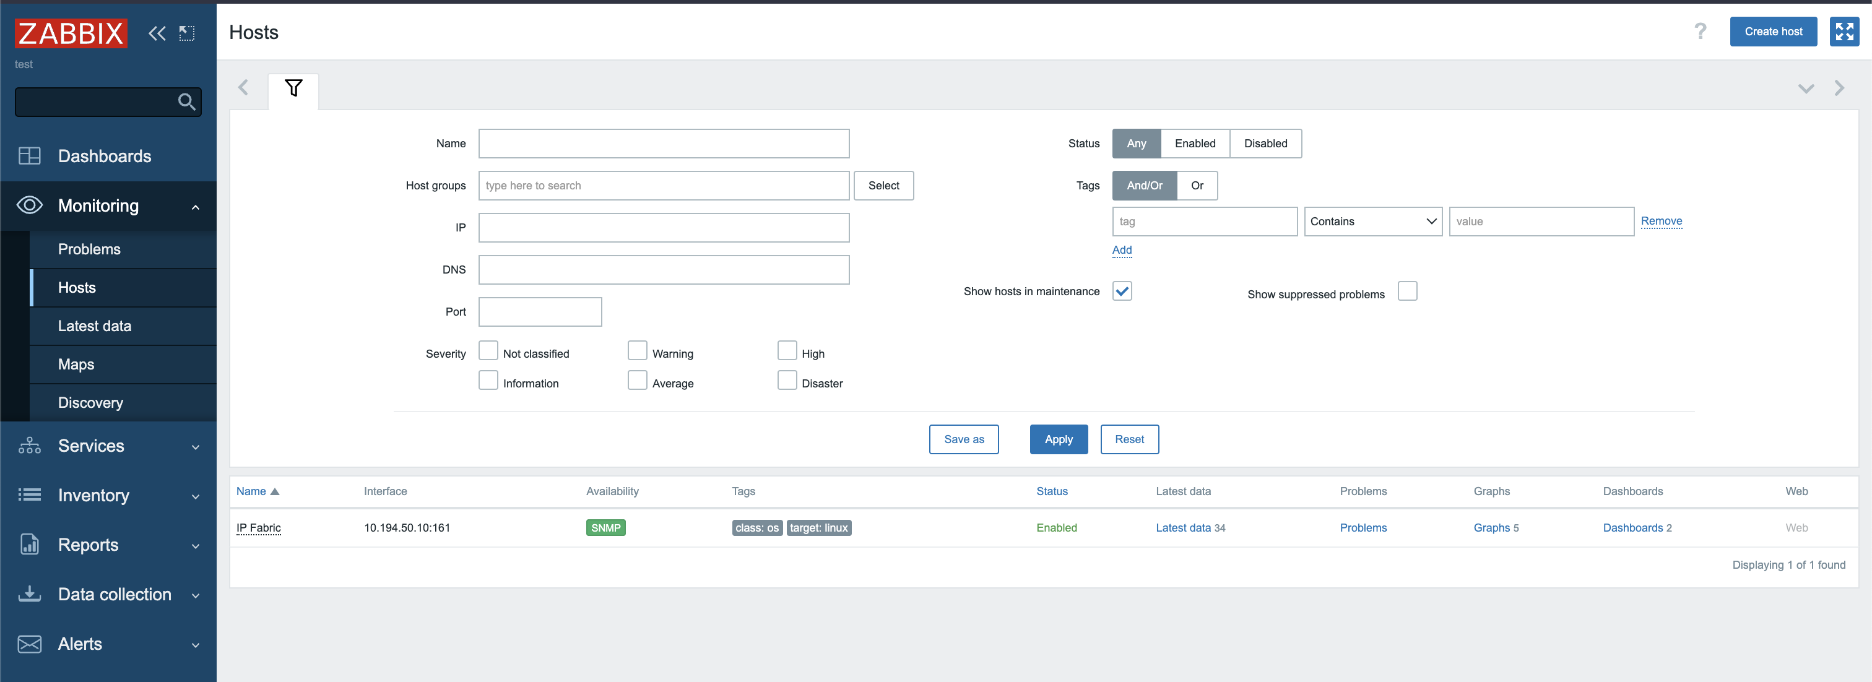Open the filter funnel tab
Image resolution: width=1872 pixels, height=682 pixels.
click(293, 88)
